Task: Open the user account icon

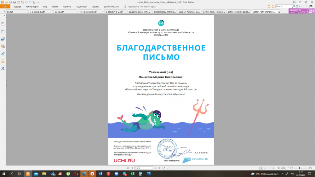Action: pos(311,6)
